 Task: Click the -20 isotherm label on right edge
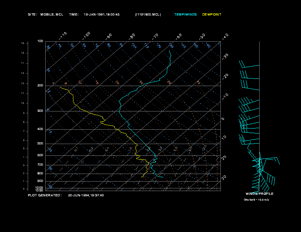225,77
